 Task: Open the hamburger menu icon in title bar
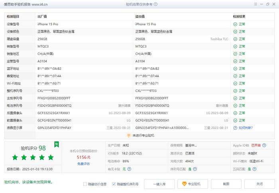255,4
